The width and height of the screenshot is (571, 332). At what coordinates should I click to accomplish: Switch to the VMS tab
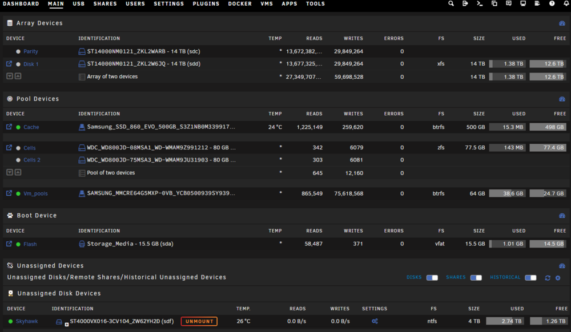[x=267, y=3]
